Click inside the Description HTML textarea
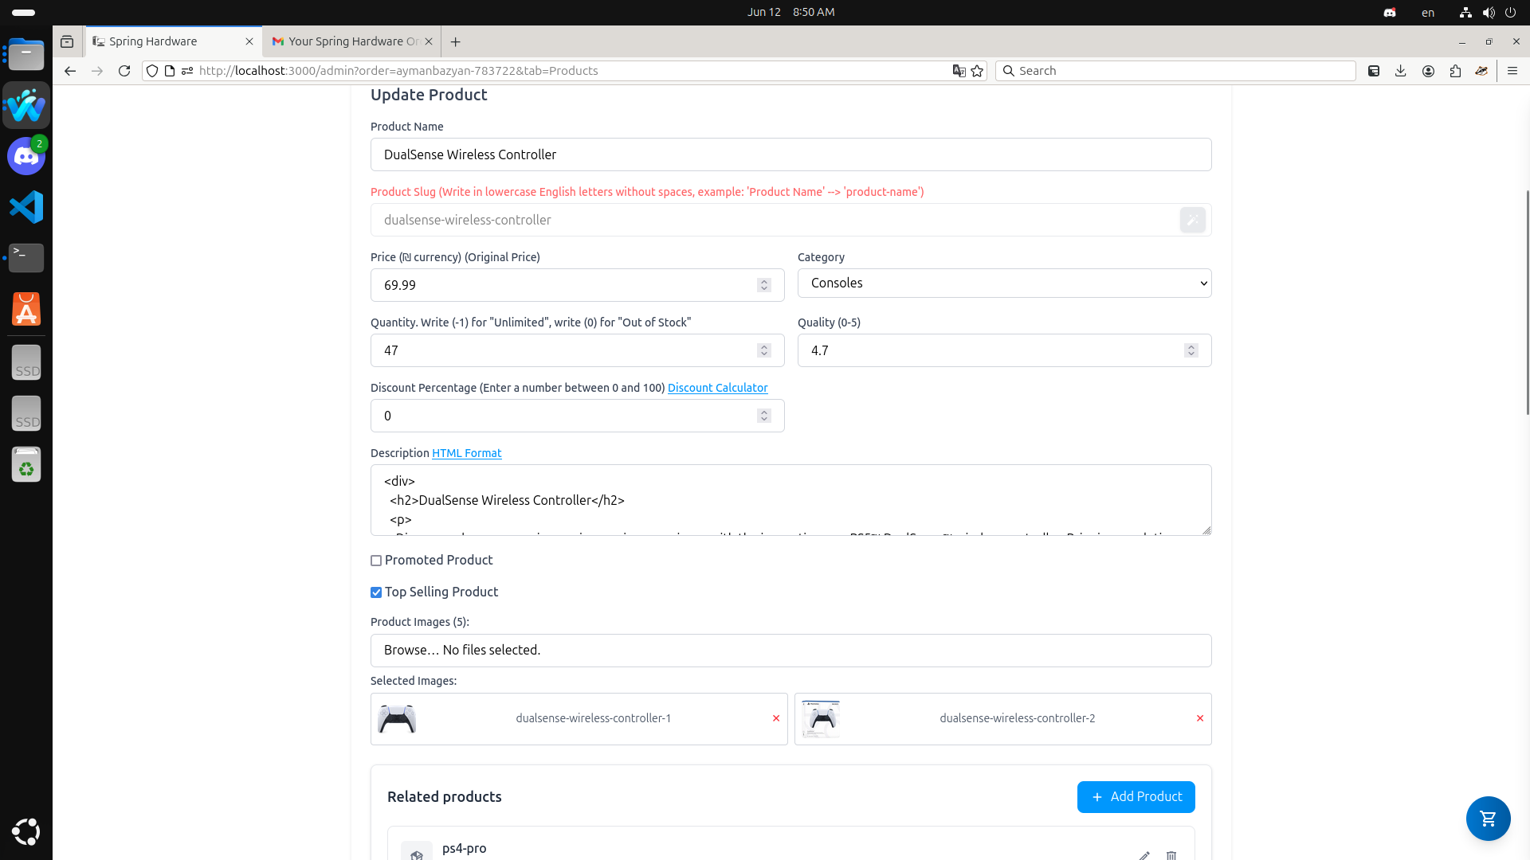 point(790,500)
